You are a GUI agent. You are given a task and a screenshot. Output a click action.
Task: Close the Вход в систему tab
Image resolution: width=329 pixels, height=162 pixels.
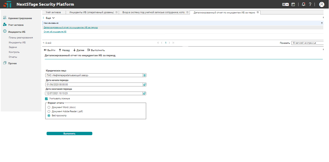(x=187, y=12)
